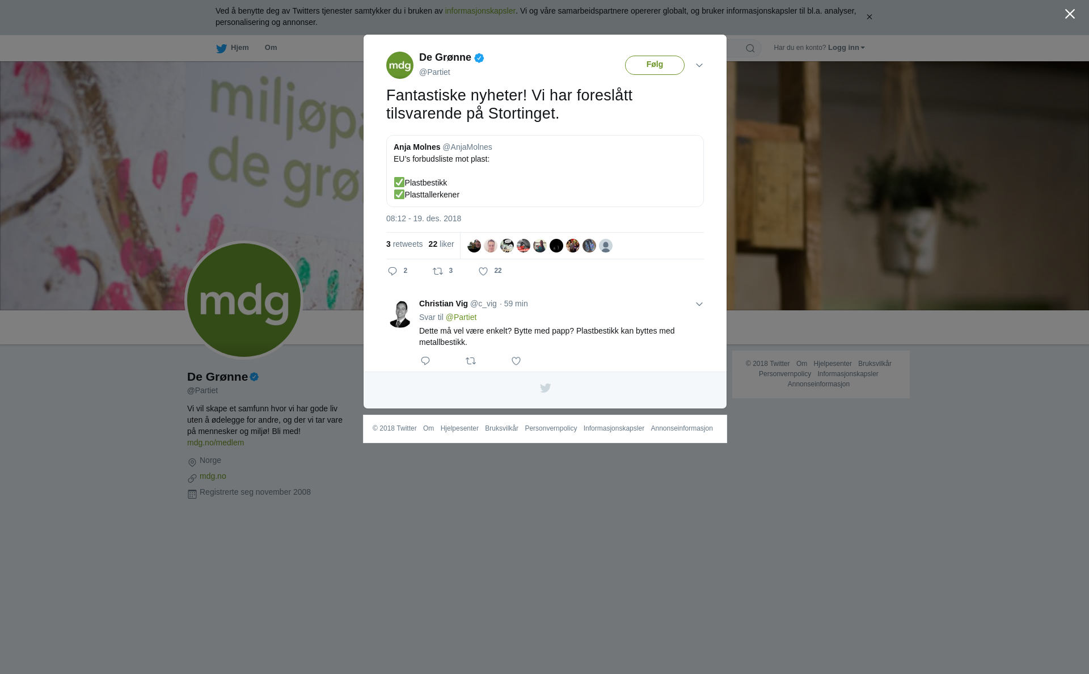Image resolution: width=1089 pixels, height=674 pixels.
Task: Retweet the De Grønne tweet
Action: click(438, 271)
